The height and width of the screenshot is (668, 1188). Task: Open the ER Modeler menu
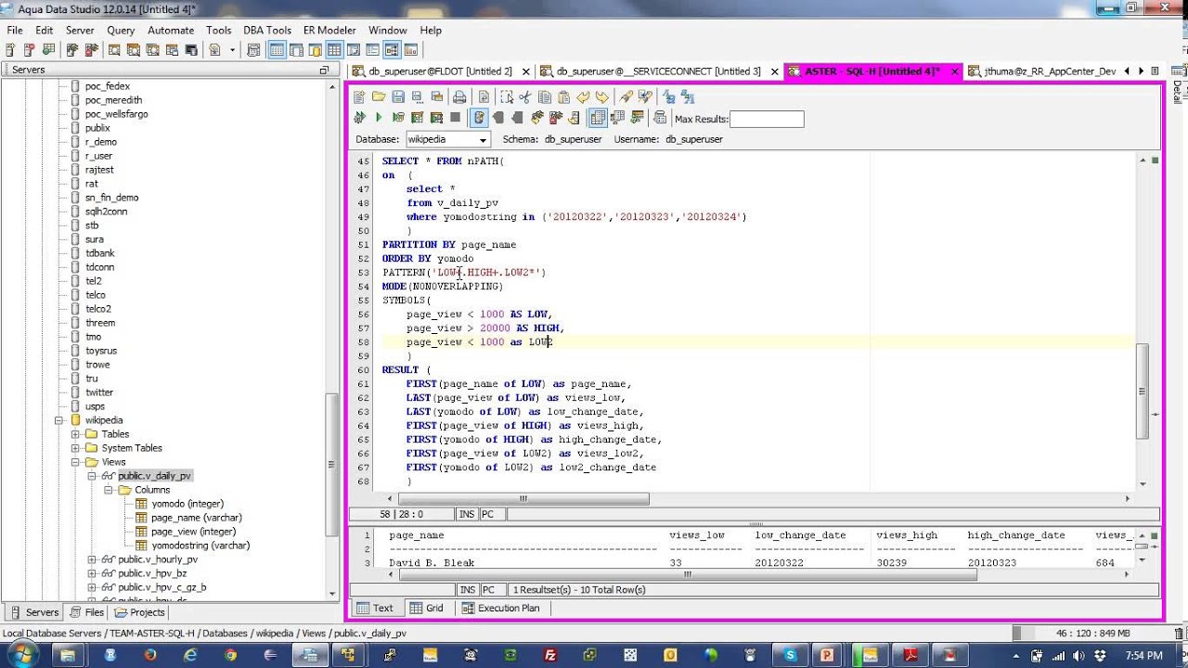329,30
